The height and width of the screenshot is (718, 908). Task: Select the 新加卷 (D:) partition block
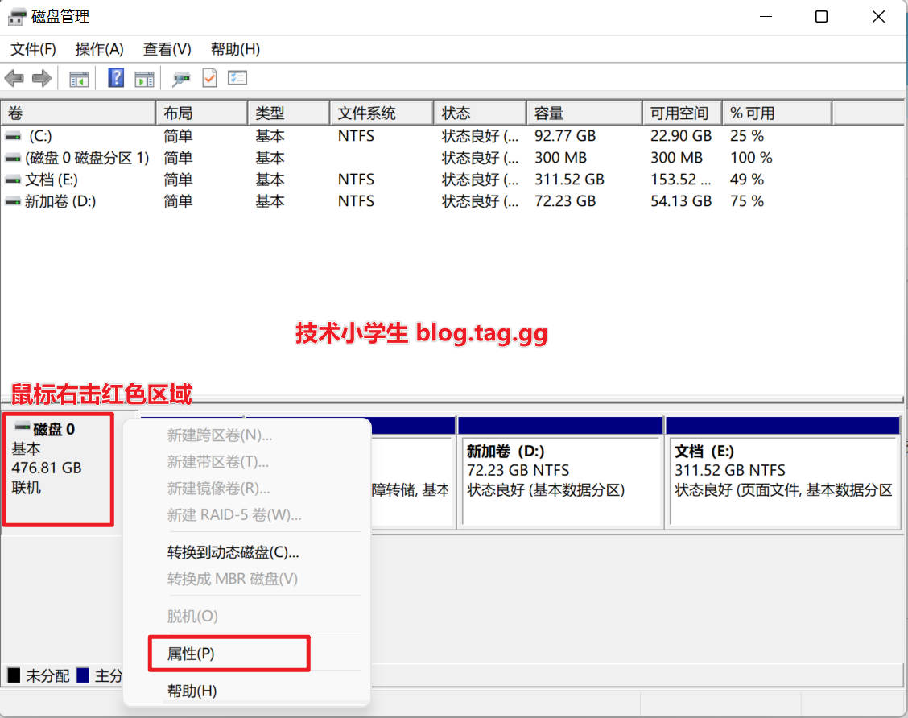point(559,480)
